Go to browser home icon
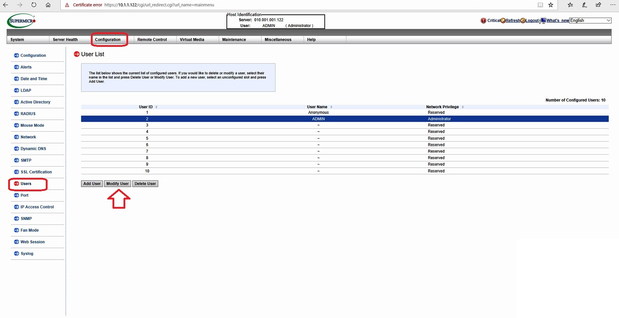Image resolution: width=619 pixels, height=318 pixels. (x=48, y=5)
